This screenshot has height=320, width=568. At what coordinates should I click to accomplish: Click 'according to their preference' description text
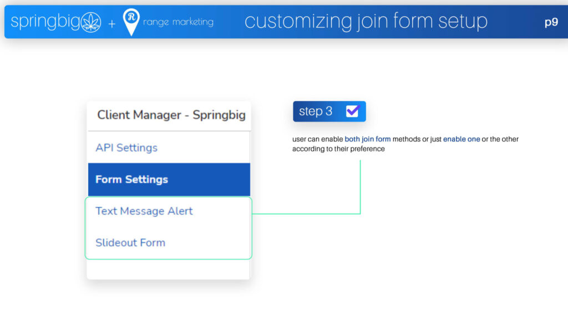(x=338, y=149)
